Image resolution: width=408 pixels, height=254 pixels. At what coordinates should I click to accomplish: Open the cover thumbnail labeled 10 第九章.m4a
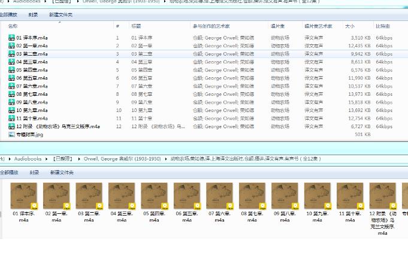(x=318, y=196)
